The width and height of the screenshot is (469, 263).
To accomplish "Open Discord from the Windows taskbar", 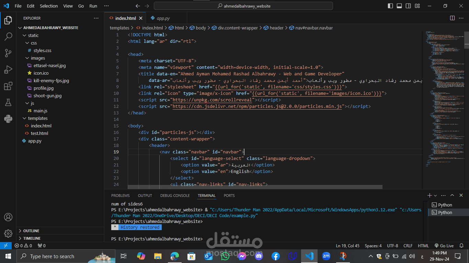I will tap(259, 256).
